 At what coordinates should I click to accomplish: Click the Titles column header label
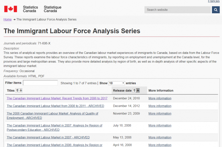click(x=11, y=90)
